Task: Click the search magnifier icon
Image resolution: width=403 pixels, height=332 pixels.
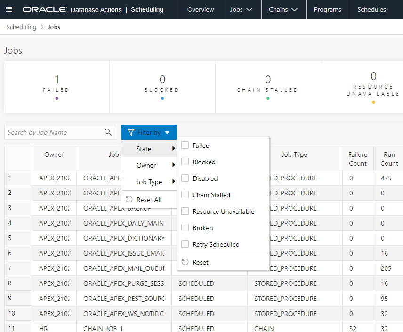Action: [108, 132]
